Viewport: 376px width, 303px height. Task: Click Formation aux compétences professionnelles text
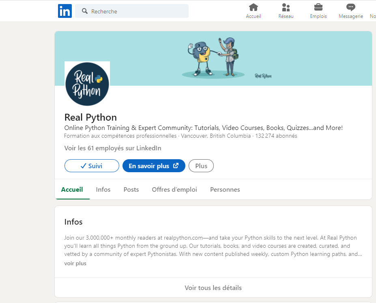(120, 136)
